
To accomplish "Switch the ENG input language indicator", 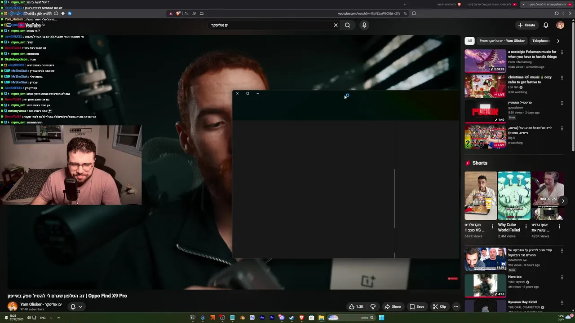I will [43, 318].
